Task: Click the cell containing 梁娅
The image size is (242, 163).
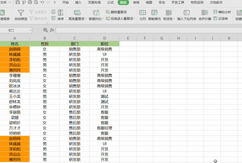Action: pyautogui.click(x=15, y=118)
